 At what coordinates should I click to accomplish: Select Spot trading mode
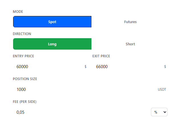tap(52, 22)
